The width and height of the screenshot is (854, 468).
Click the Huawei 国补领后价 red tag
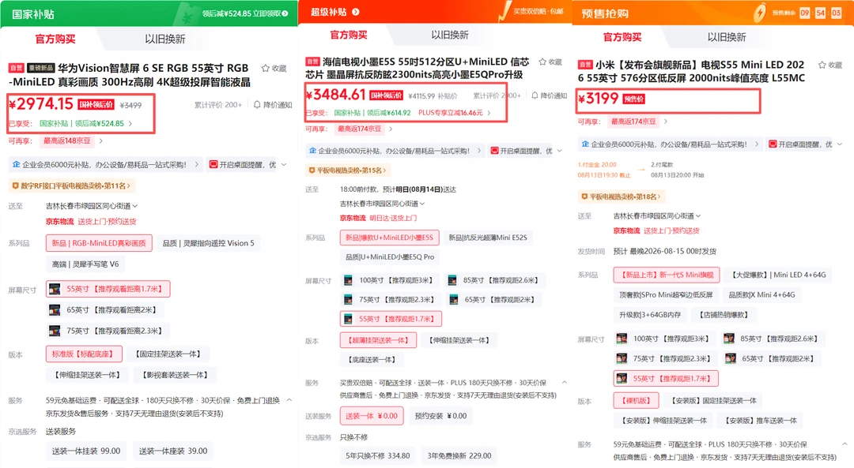pos(96,104)
